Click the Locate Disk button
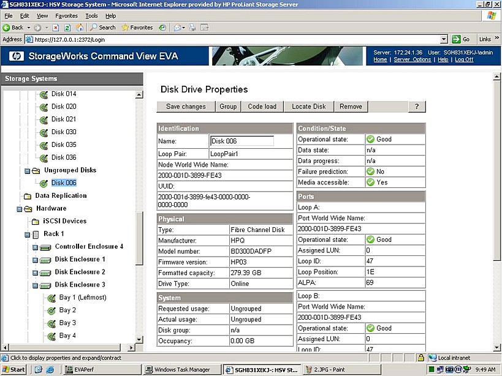 point(309,107)
